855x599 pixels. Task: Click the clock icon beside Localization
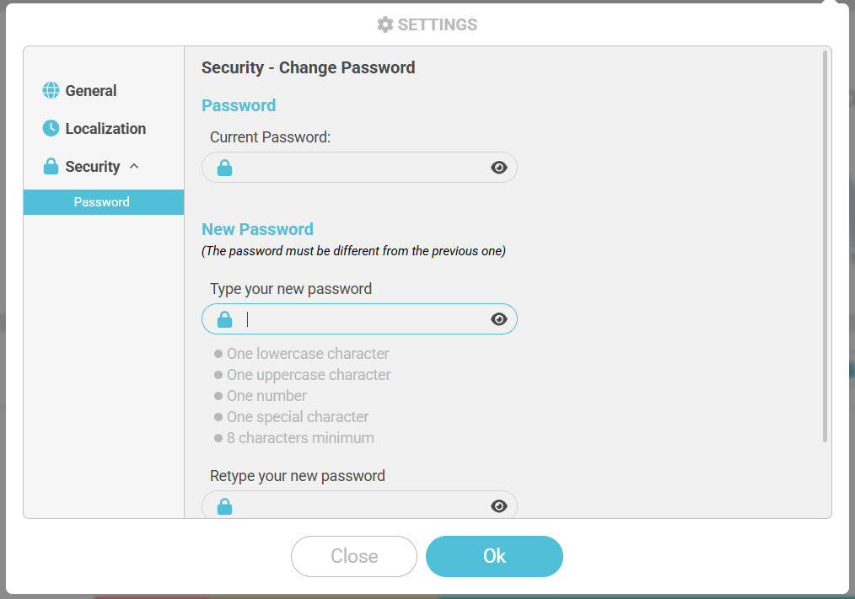tap(51, 129)
